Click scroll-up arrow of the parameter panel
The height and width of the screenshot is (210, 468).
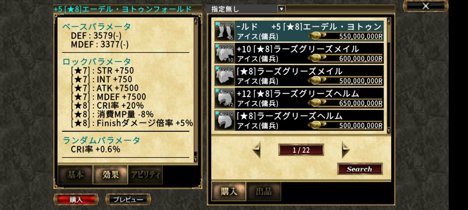196,21
